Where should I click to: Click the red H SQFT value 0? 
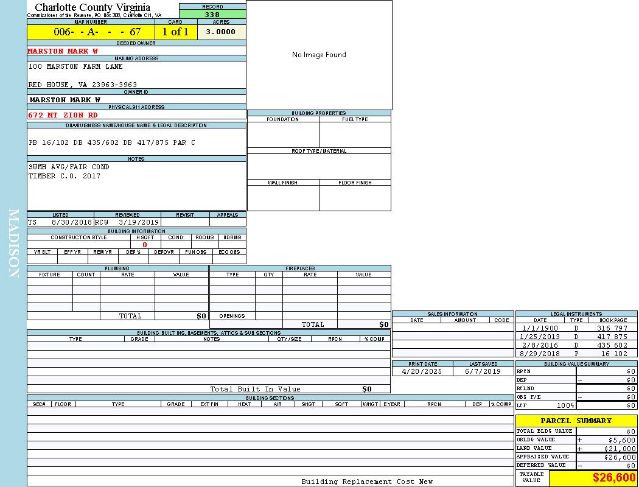pos(145,245)
